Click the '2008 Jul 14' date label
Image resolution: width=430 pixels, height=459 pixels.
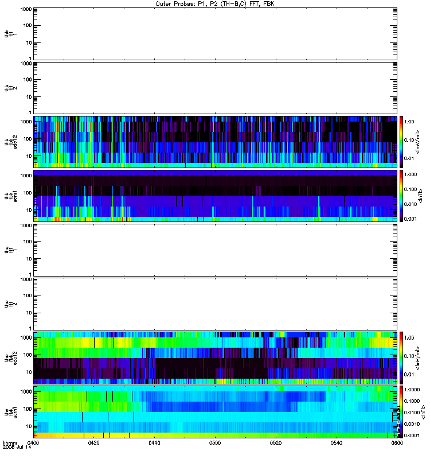17,447
